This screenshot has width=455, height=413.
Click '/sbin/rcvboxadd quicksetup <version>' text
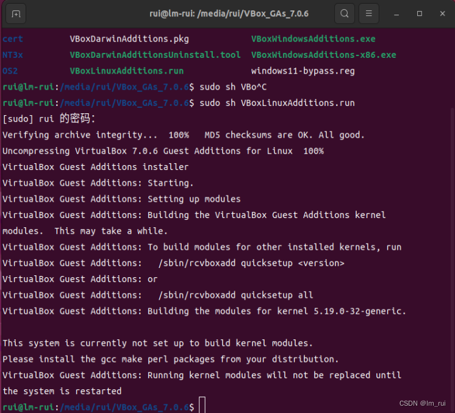251,263
